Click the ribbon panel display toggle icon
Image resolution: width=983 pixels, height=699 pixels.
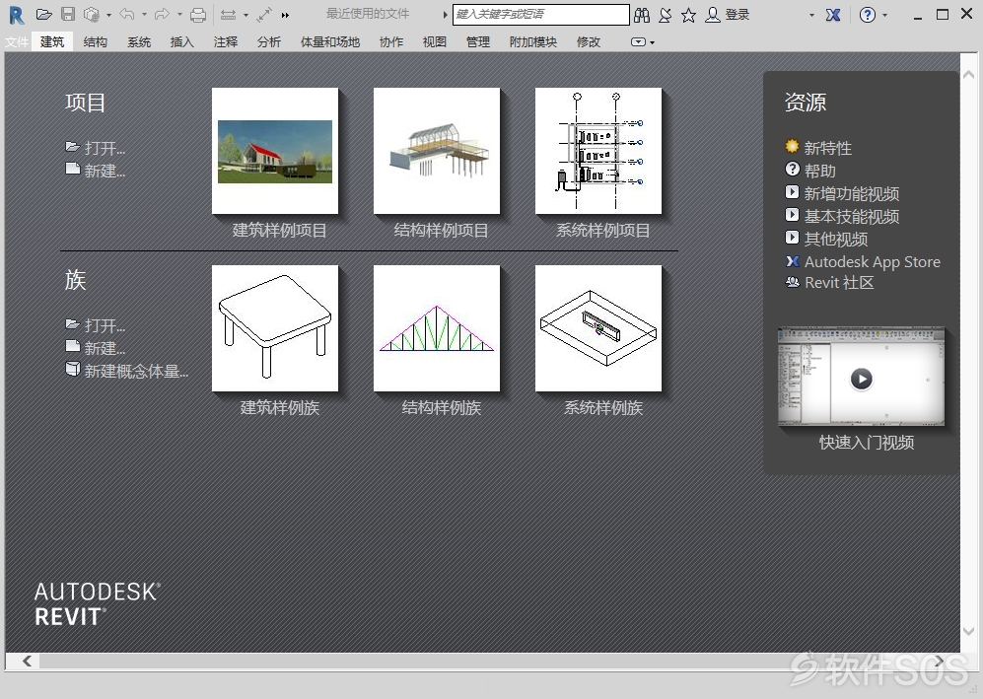pos(638,42)
